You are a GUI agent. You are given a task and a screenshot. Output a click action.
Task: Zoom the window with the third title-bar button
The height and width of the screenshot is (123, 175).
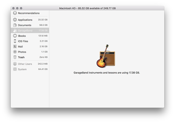tap(21, 8)
